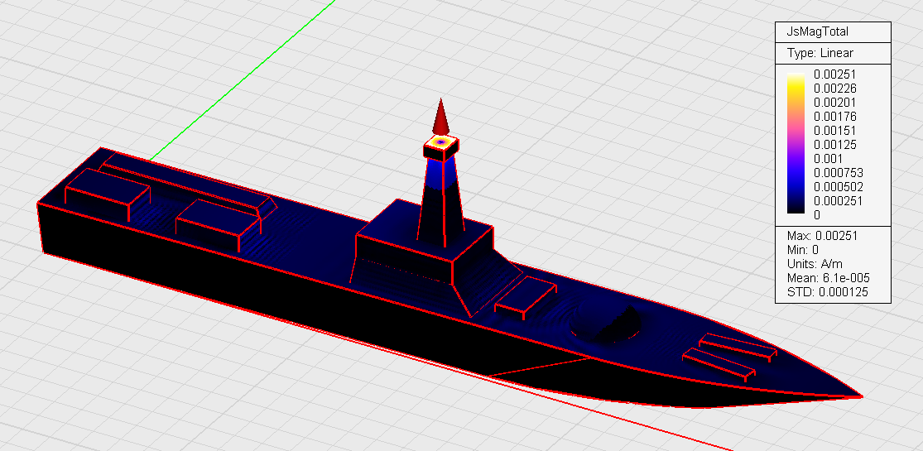Click the 0.000251 scale label
This screenshot has width=923, height=451.
tap(839, 201)
